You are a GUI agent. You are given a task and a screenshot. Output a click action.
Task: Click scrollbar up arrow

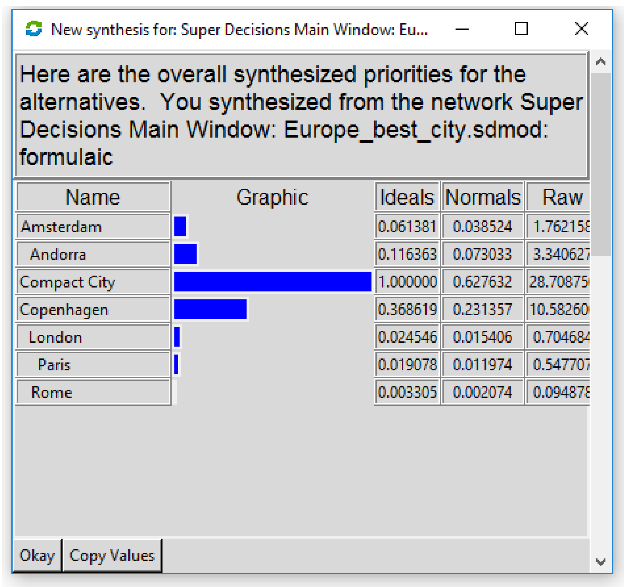tap(600, 61)
